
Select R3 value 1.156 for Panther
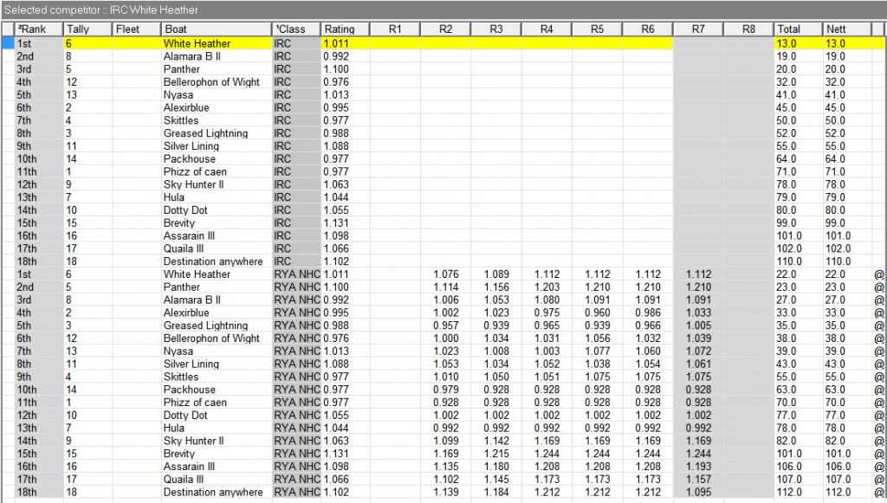click(496, 287)
